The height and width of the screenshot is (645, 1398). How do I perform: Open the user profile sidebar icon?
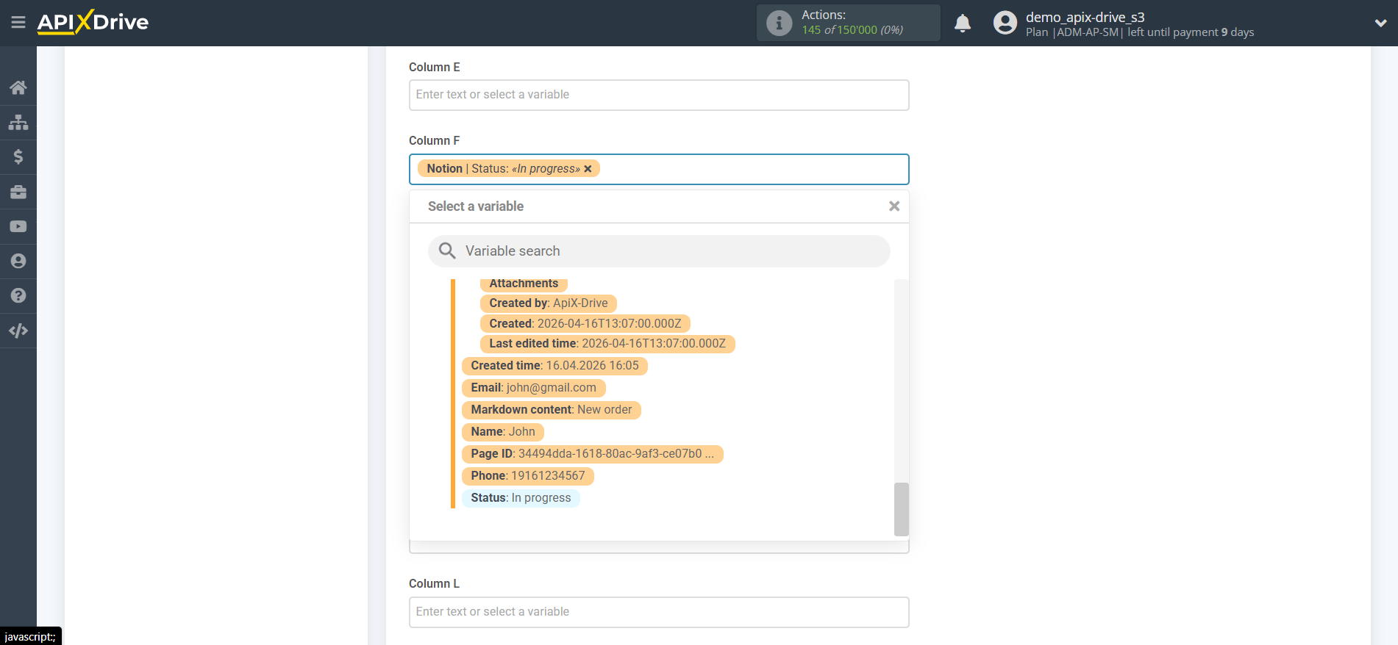18,261
